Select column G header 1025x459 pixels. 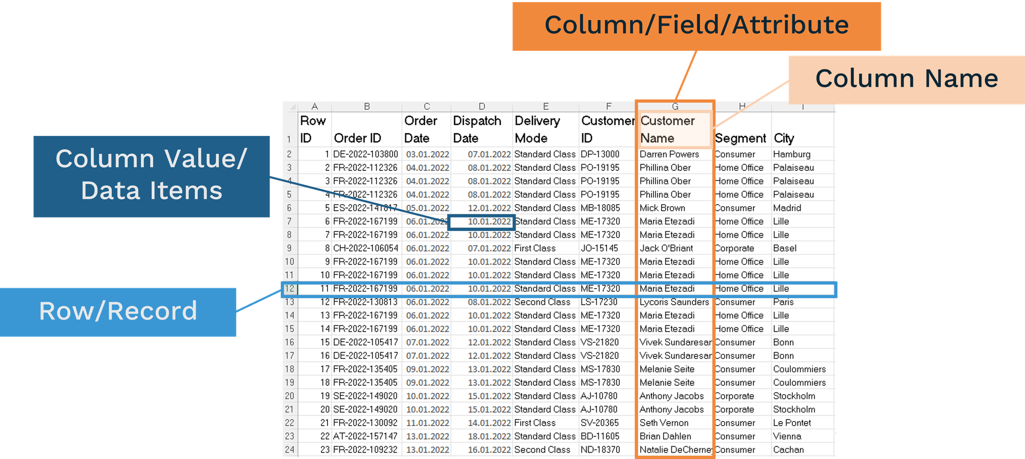click(x=675, y=107)
